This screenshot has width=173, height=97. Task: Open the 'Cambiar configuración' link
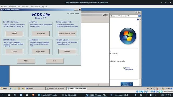[129, 69]
